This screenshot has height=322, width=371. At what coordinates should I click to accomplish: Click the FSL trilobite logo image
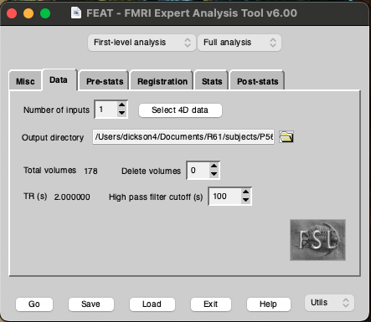317,240
